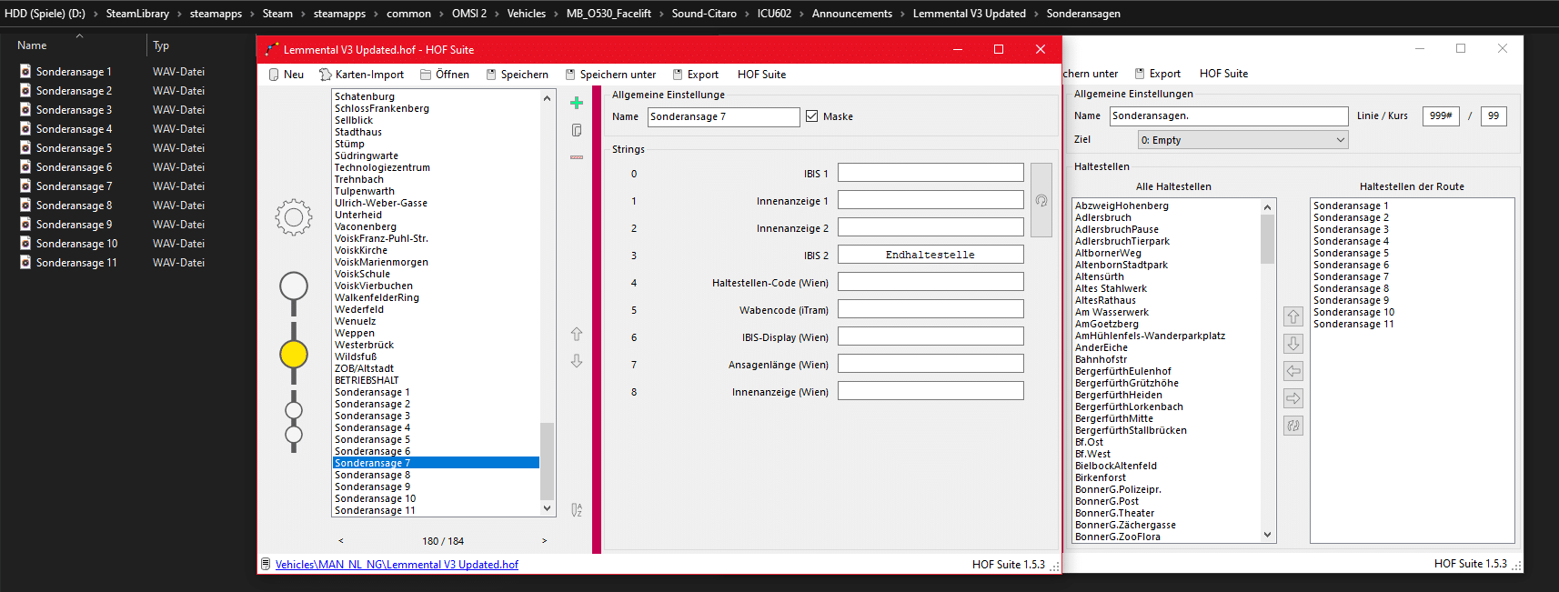Image resolution: width=1559 pixels, height=592 pixels.
Task: Go to next entry with the > arrow
Action: pyautogui.click(x=545, y=541)
